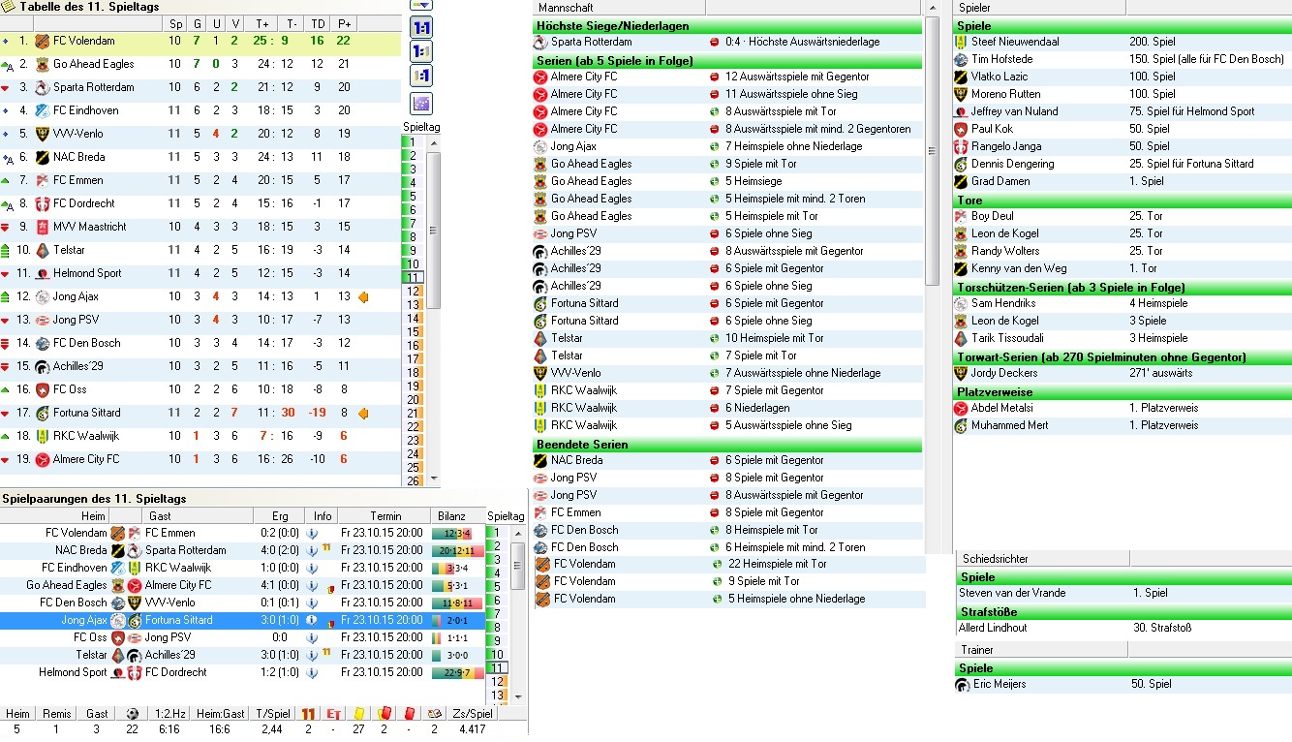This screenshot has width=1292, height=742.
Task: Select the Jong Ajax vs Fortuna Sittard fixture row
Action: coord(242,620)
